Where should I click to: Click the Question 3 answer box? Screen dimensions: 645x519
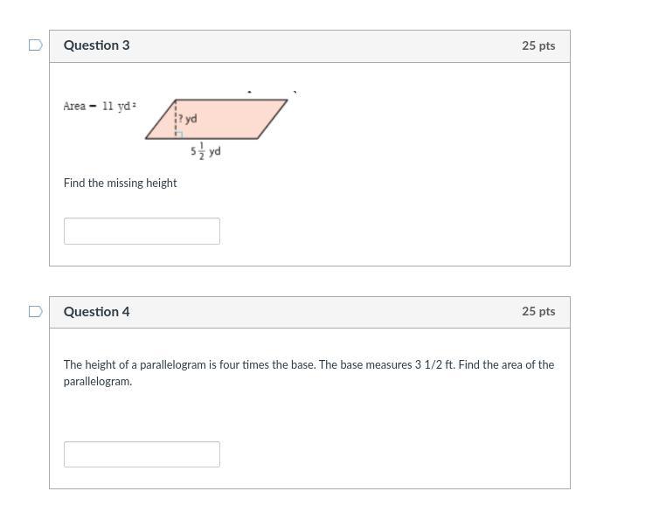[142, 232]
